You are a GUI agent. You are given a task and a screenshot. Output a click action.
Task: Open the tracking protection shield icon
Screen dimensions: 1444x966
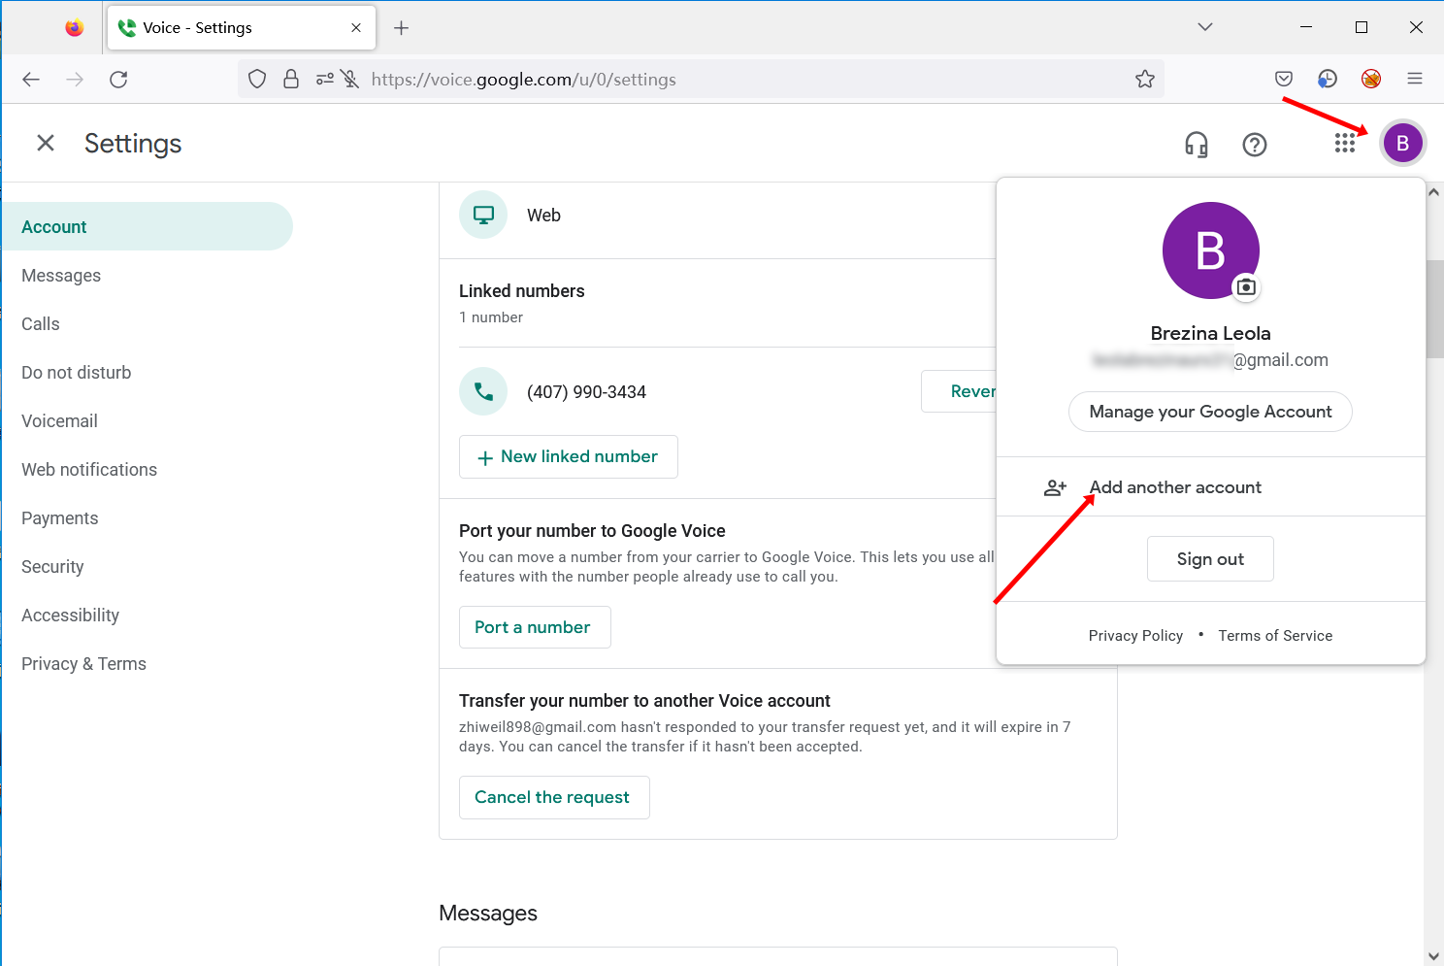click(257, 80)
